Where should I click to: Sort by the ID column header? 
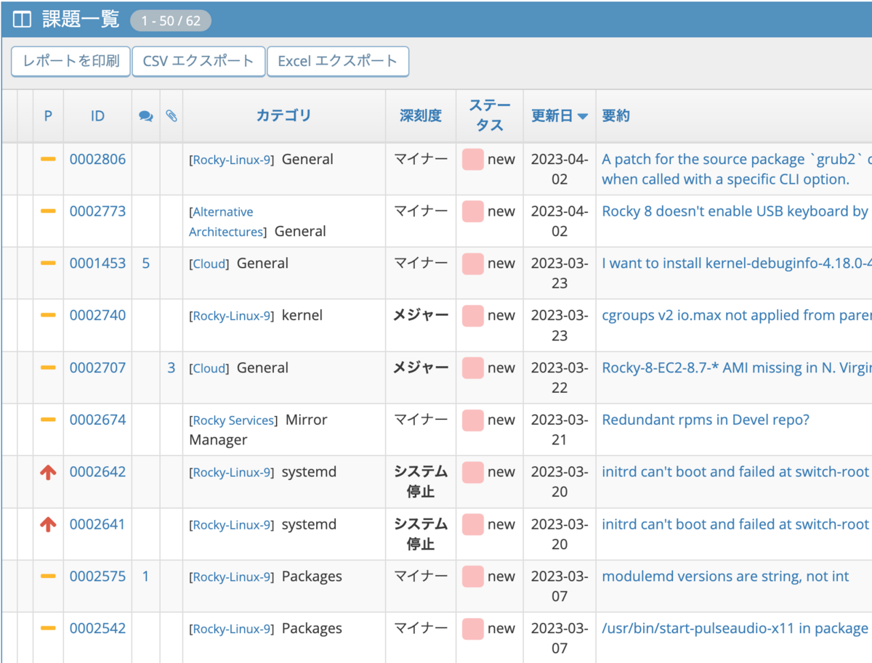tap(97, 115)
